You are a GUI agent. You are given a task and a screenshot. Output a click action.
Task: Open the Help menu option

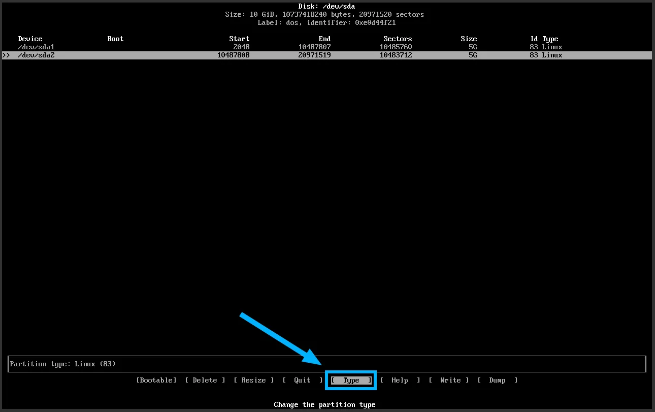[400, 380]
